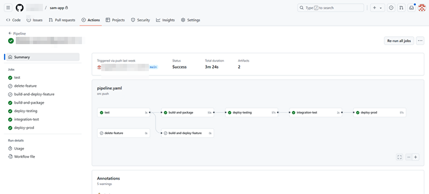Open the Pull requests shortcut icon in header
This screenshot has width=429, height=194.
[x=402, y=8]
